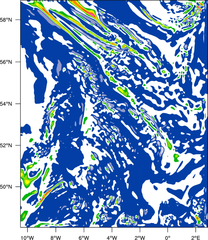Click the 10°W longitude label
Image resolution: width=208 pixels, height=240 pixels.
pos(28,238)
